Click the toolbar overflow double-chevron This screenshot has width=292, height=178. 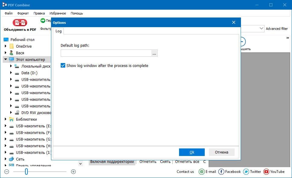[288, 38]
